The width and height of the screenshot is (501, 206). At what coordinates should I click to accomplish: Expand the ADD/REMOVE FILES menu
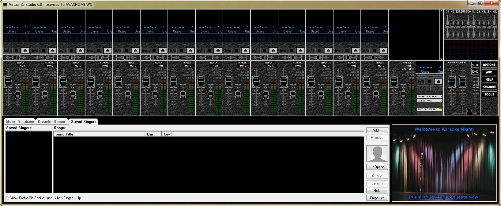[430, 96]
